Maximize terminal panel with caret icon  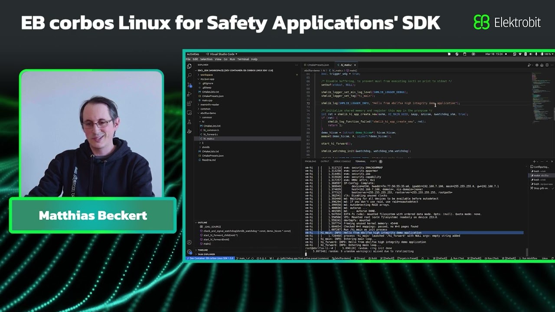[547, 161]
